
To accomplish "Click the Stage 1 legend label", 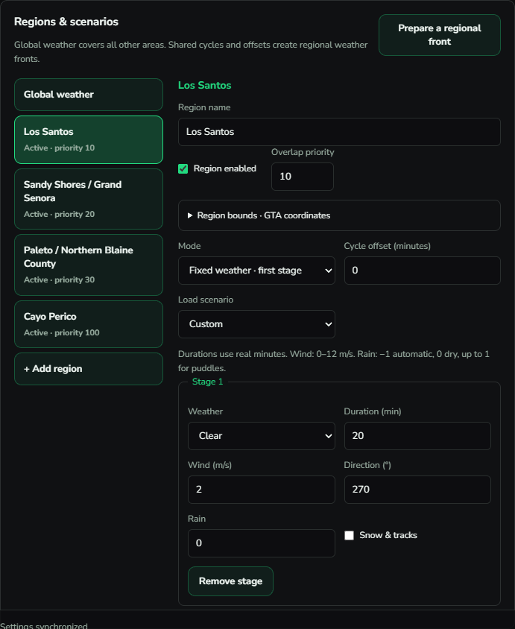I will tap(207, 382).
